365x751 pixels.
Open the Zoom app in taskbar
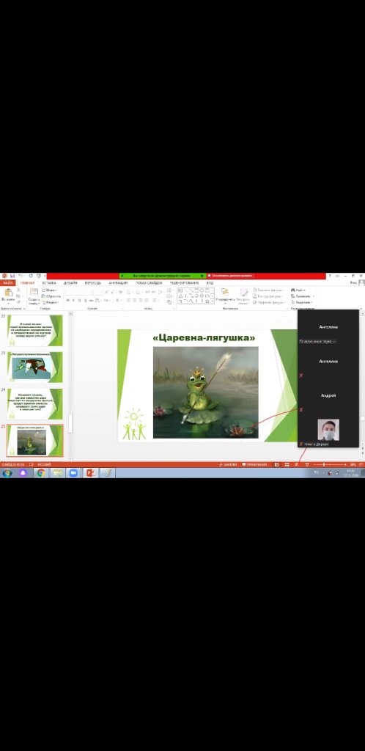(x=73, y=473)
